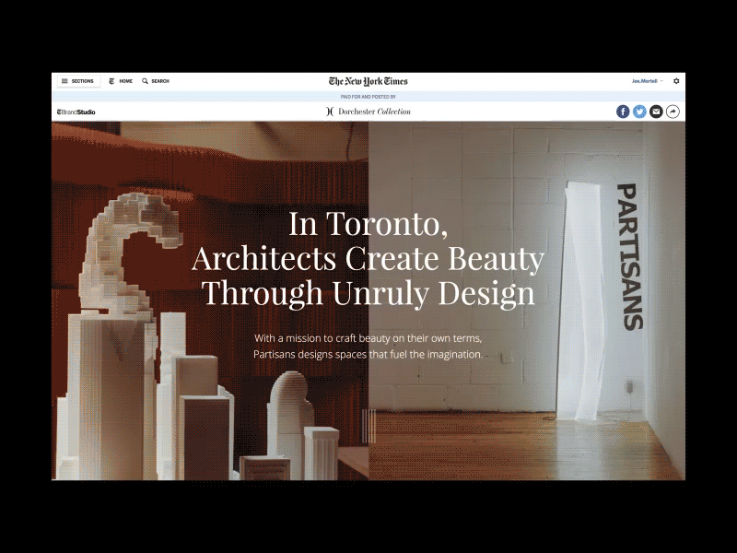Click the PAID FOR AND POSTED BY banner

click(368, 95)
